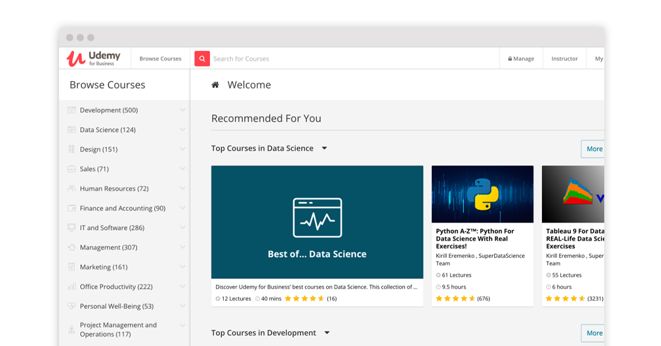Open the Top Courses in Data Science dropdown
This screenshot has width=661, height=346.
(324, 148)
